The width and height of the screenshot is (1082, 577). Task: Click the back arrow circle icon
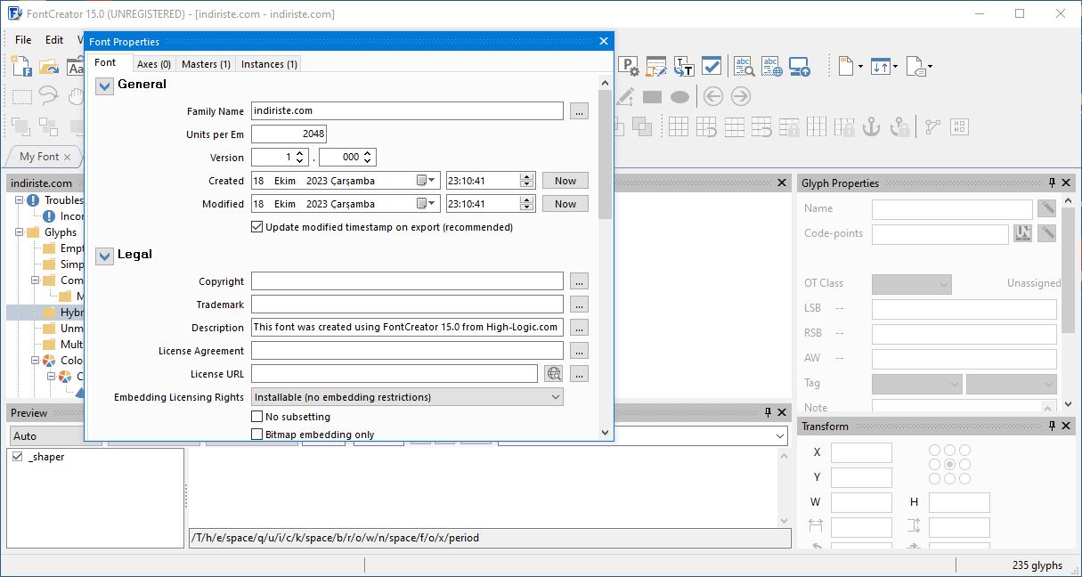(712, 96)
